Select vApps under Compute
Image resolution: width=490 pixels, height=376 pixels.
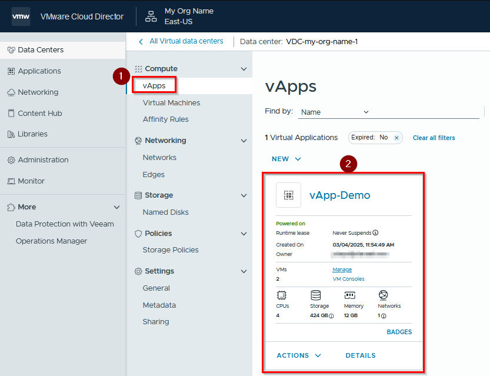click(154, 86)
